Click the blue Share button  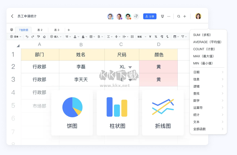point(150,16)
